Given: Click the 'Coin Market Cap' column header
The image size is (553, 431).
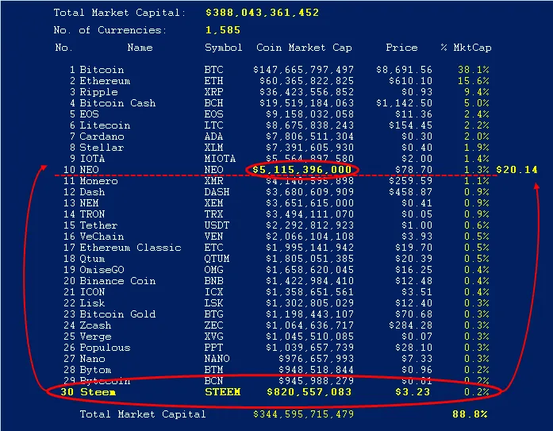Looking at the screenshot, I should tap(304, 48).
